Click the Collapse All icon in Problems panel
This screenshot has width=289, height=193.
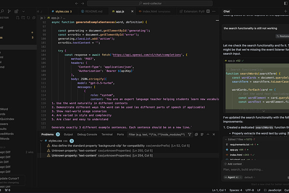[197, 135]
